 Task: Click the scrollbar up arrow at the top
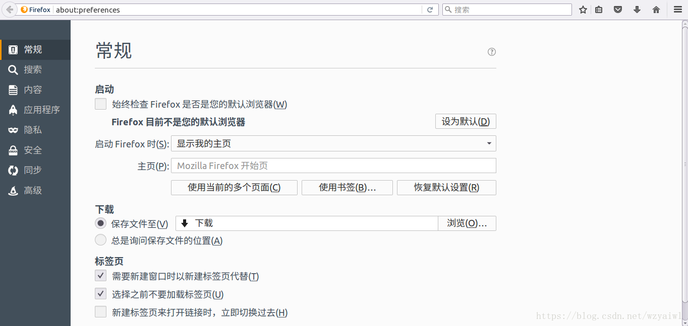point(684,23)
